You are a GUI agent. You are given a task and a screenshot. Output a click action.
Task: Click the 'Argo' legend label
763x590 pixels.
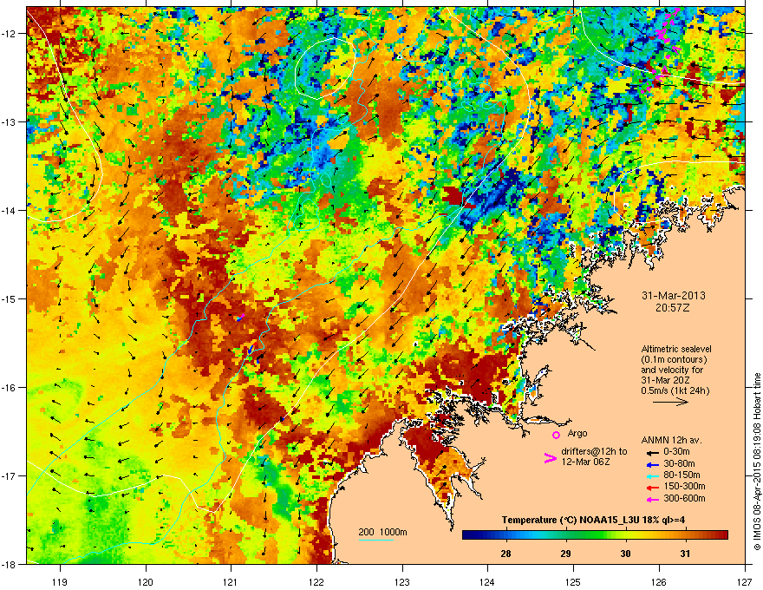point(577,433)
